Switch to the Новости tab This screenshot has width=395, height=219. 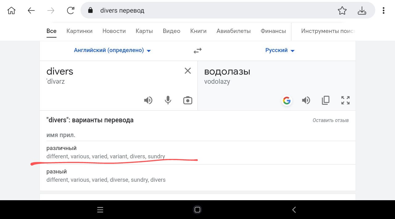114,31
